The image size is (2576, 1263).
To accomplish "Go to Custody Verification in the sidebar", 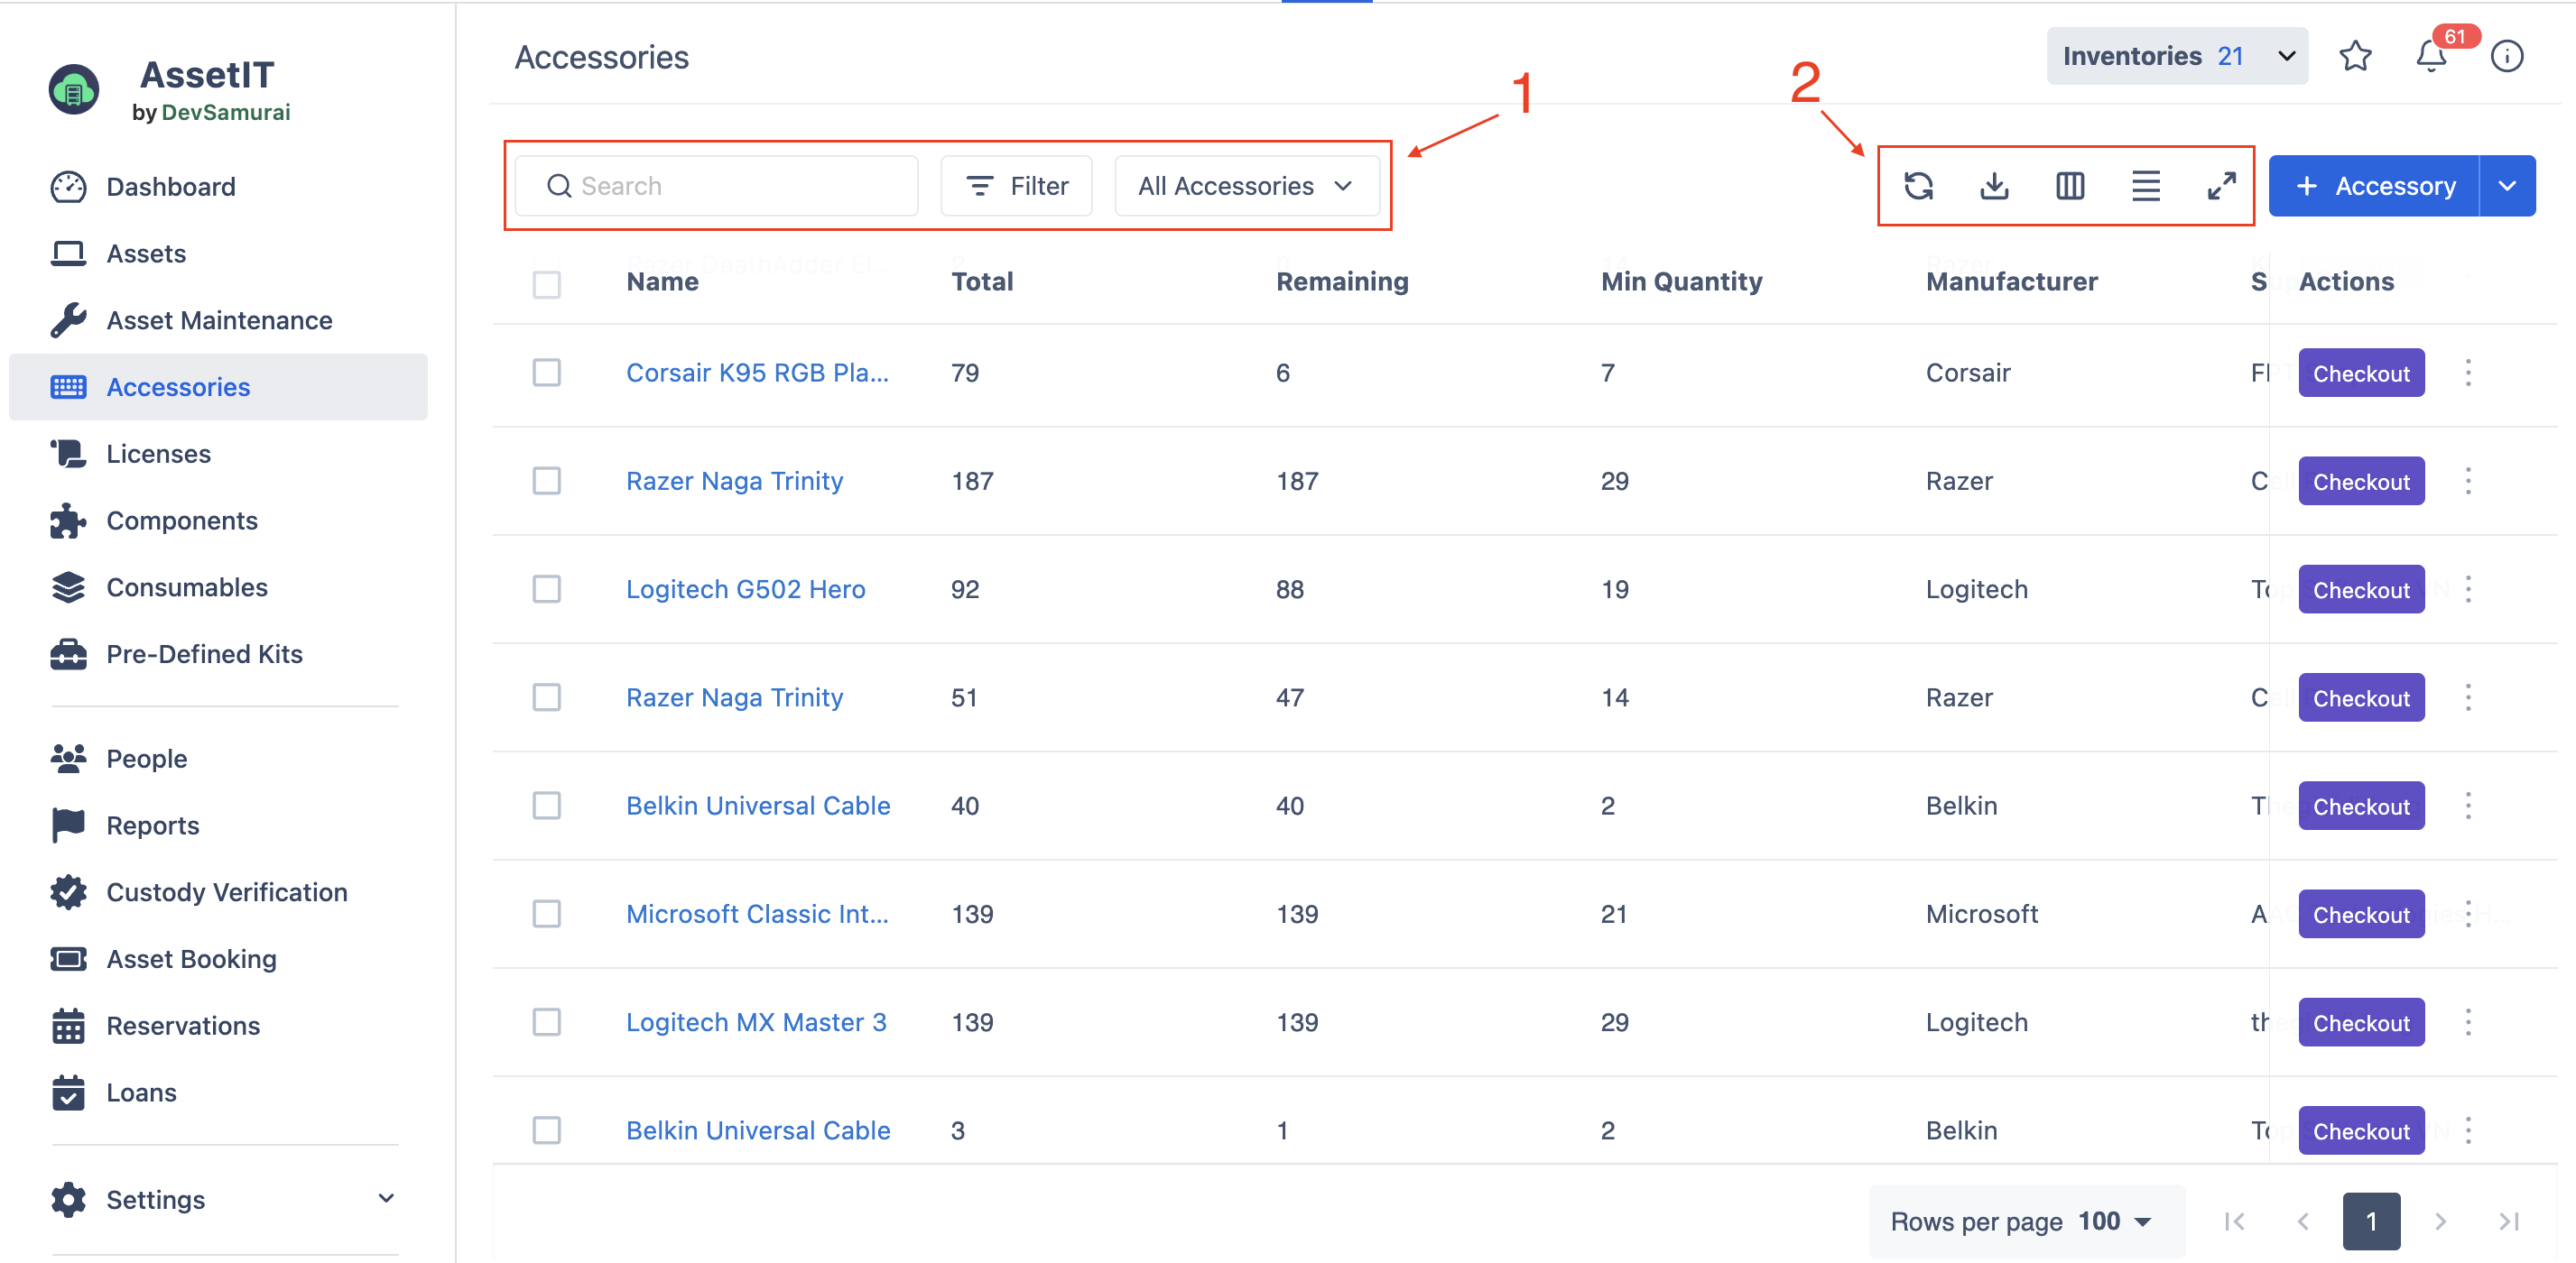I will pyautogui.click(x=226, y=892).
